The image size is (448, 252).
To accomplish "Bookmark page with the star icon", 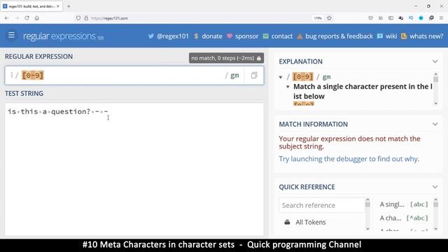I will (329, 18).
